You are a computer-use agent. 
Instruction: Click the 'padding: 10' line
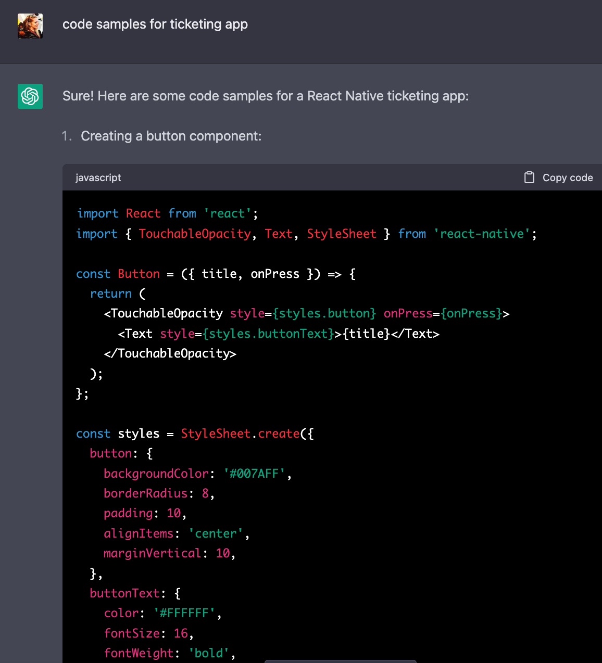click(145, 513)
